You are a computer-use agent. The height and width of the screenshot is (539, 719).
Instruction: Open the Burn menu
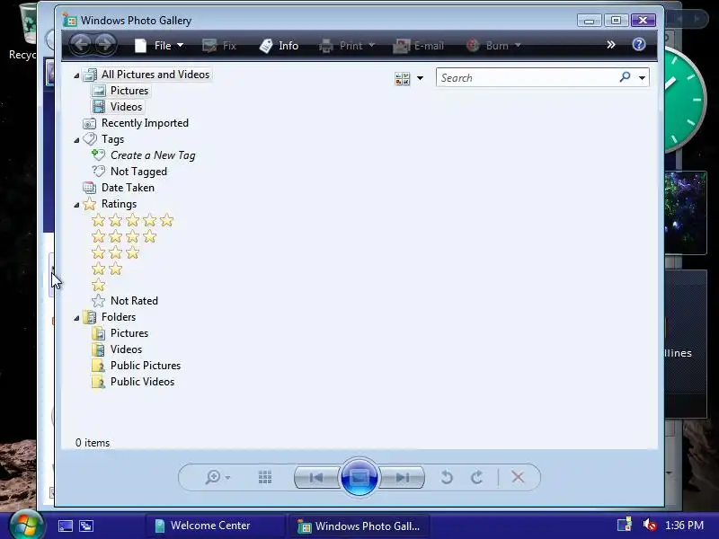pyautogui.click(x=493, y=46)
